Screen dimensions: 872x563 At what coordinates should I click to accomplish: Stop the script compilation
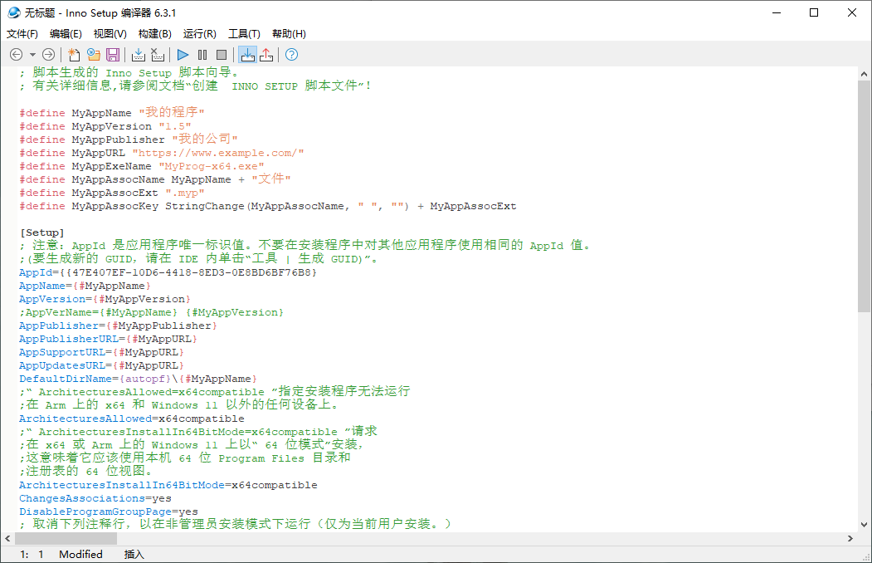tap(158, 55)
